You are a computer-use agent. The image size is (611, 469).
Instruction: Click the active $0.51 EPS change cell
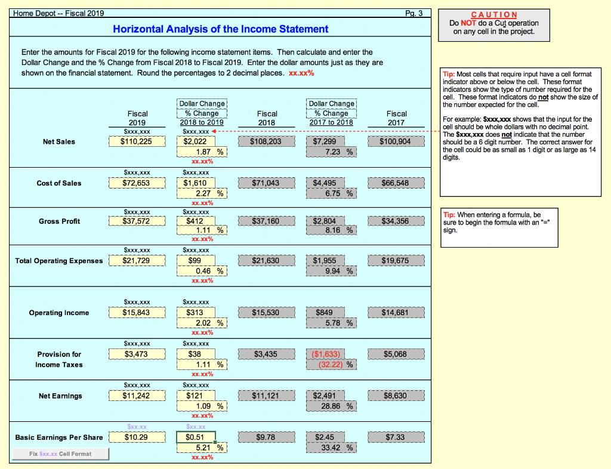[x=195, y=437]
